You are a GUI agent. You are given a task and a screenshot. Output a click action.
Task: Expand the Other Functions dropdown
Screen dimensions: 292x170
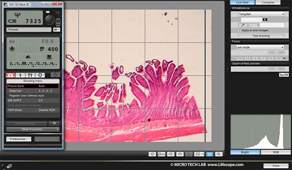pyautogui.click(x=33, y=129)
